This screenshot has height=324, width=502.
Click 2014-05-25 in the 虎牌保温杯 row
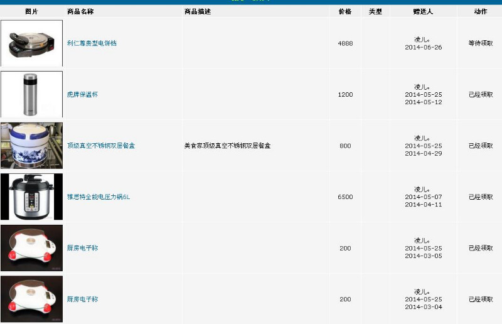coord(423,95)
